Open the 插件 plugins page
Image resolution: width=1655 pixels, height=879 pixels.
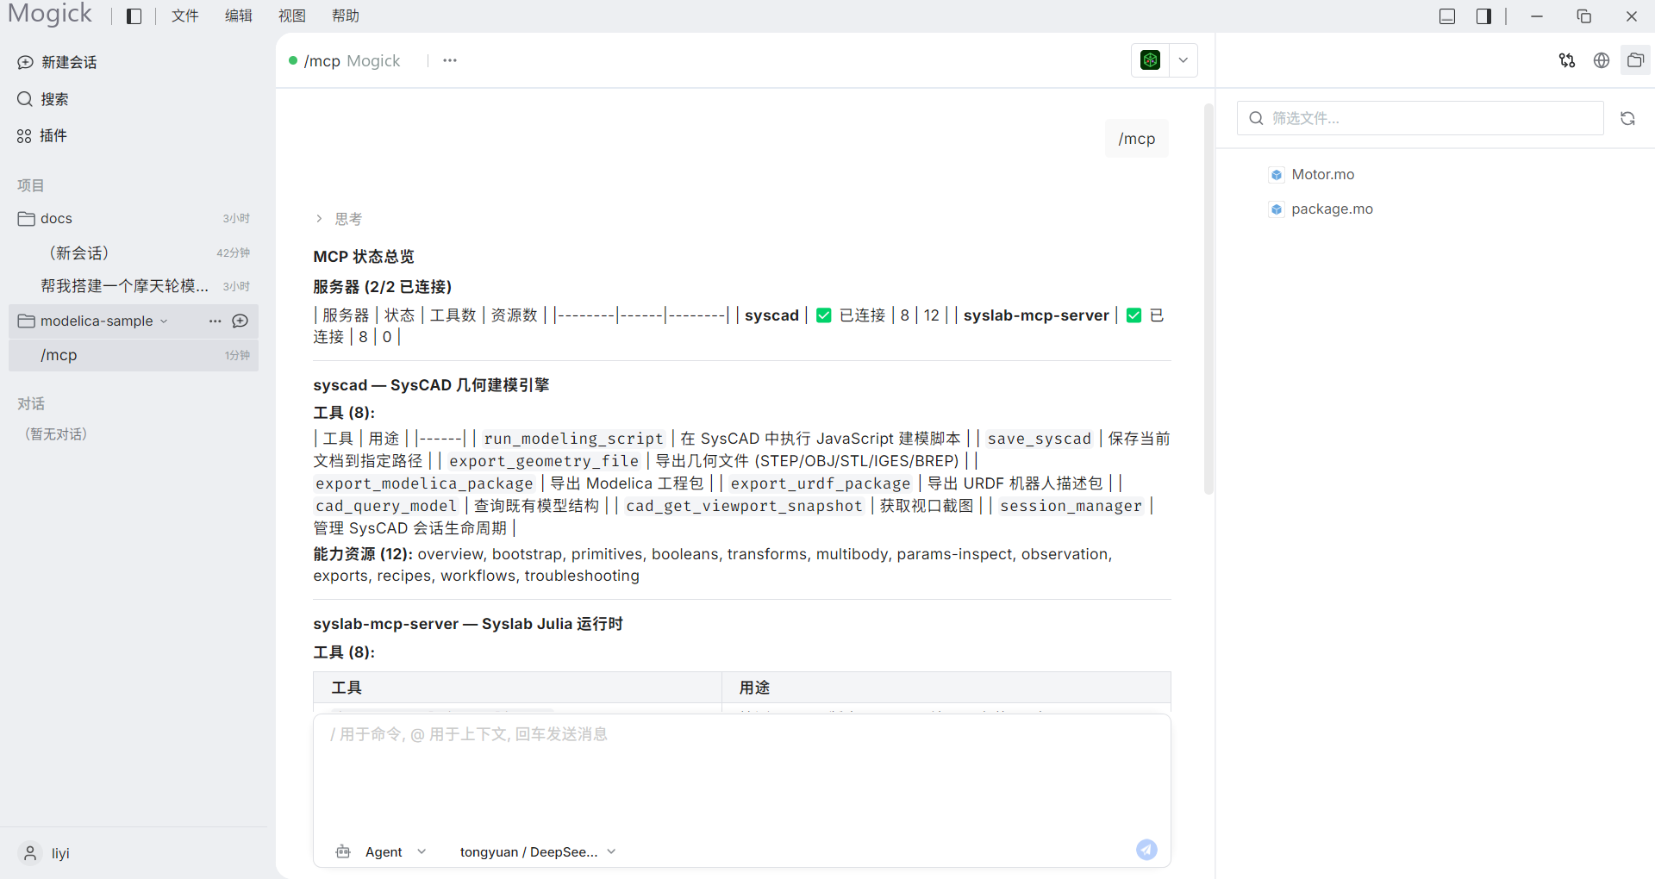(42, 135)
